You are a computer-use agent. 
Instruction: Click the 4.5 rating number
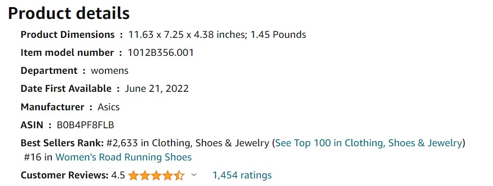click(118, 176)
